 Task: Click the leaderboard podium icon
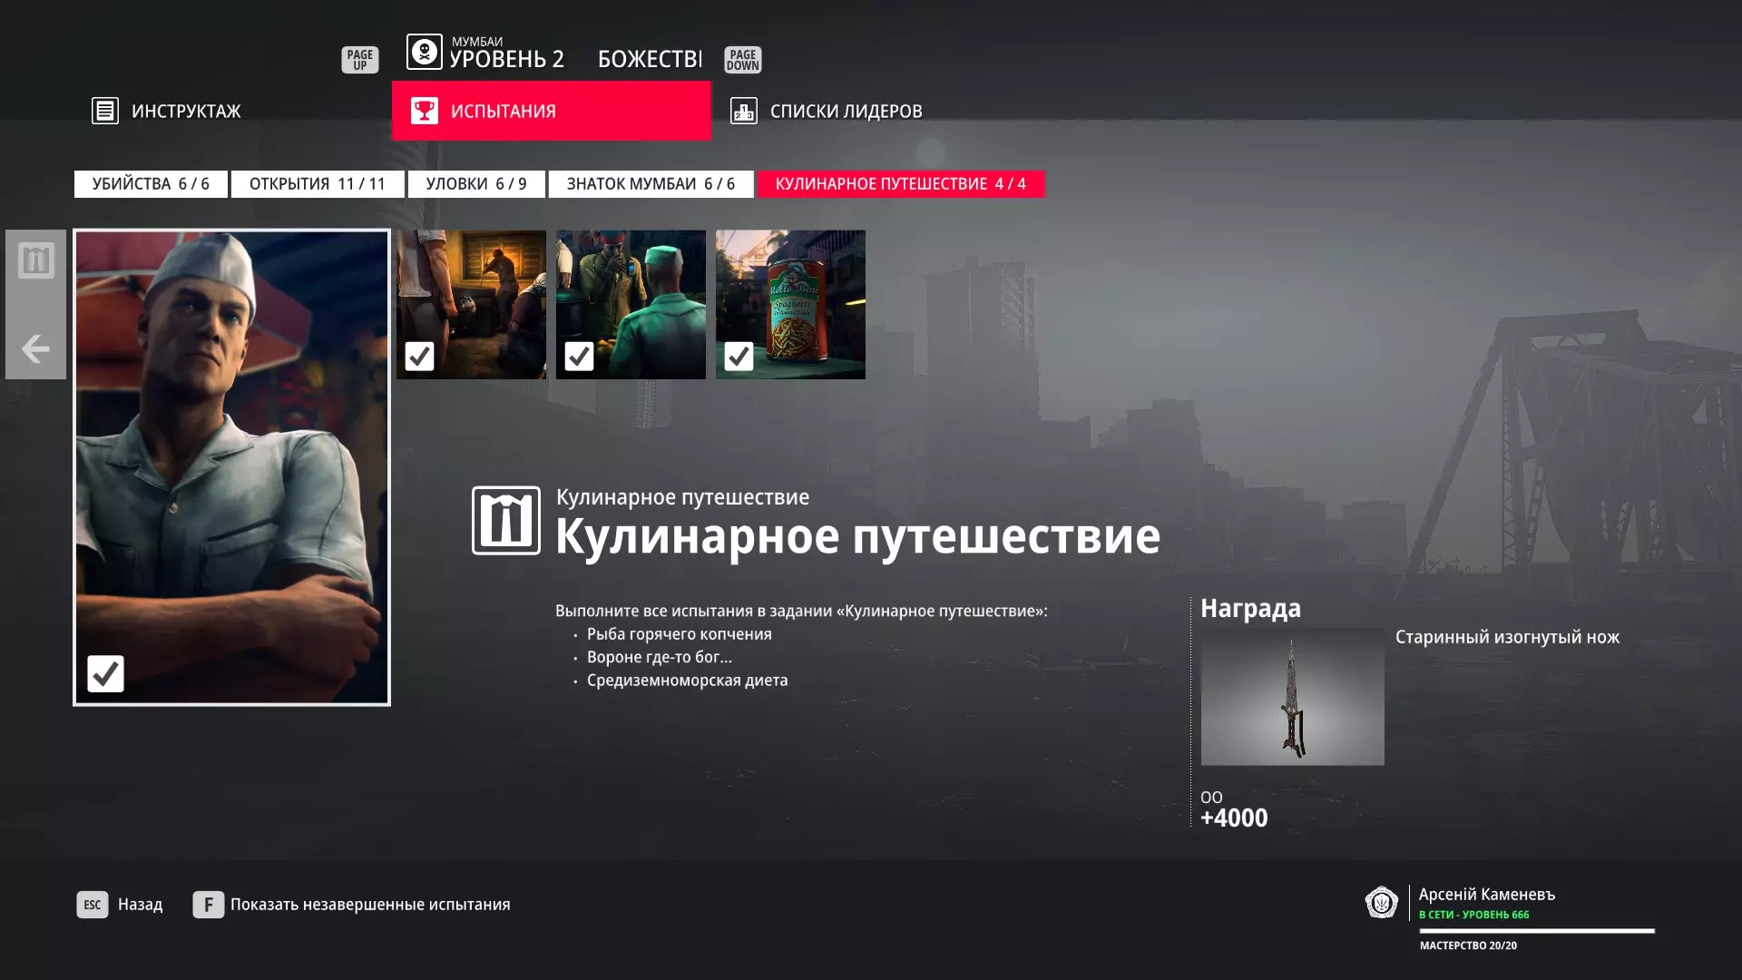(x=743, y=111)
